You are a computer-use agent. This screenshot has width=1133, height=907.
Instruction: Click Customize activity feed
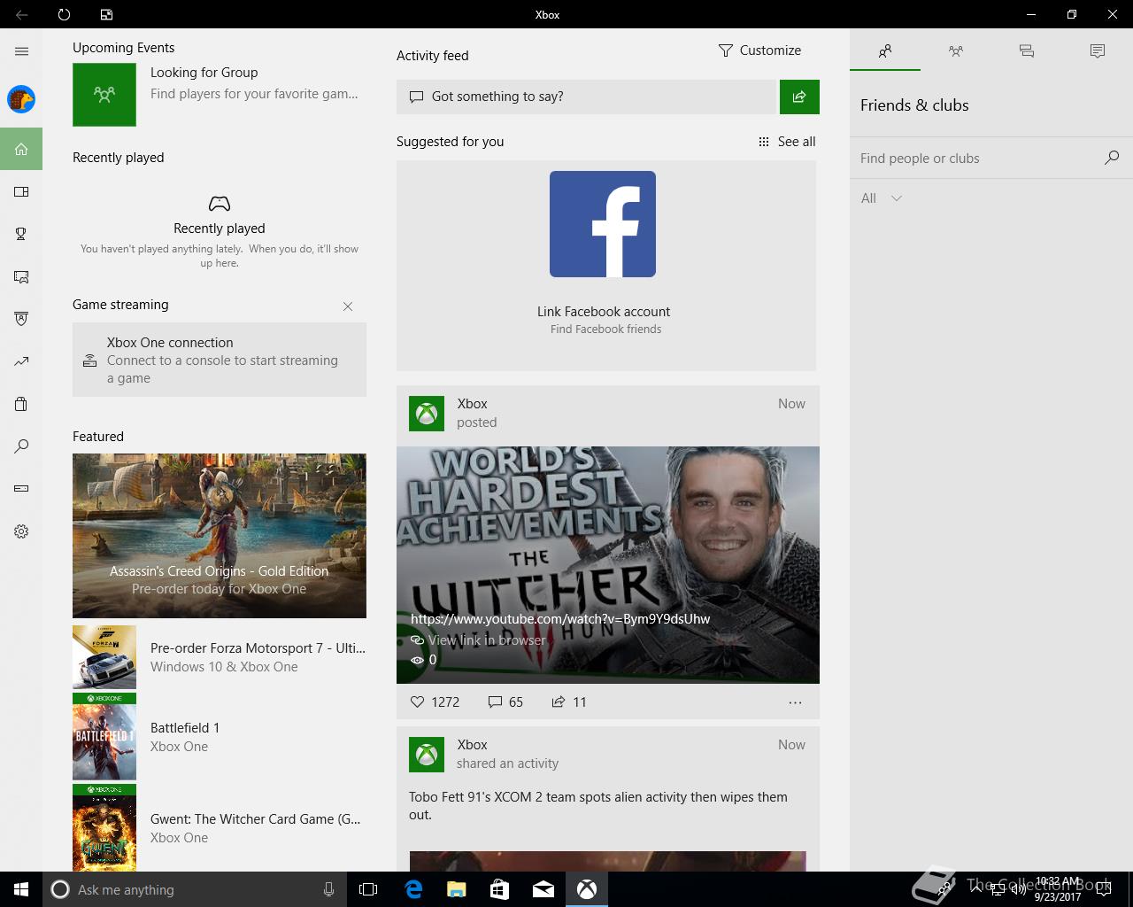759,50
